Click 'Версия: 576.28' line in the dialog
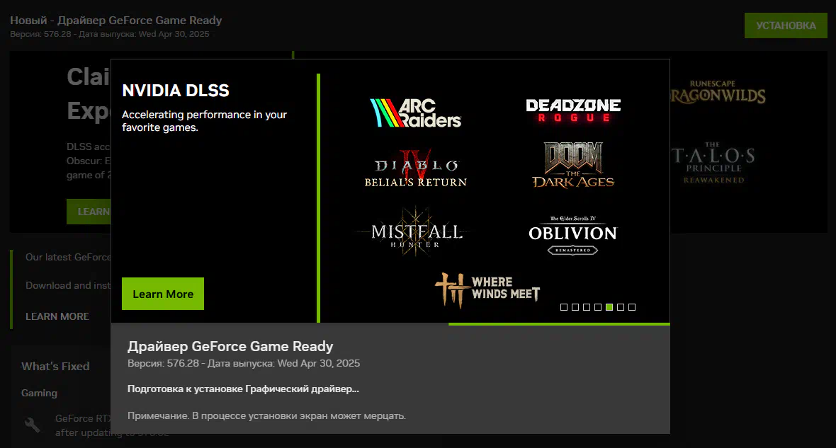 pos(244,363)
